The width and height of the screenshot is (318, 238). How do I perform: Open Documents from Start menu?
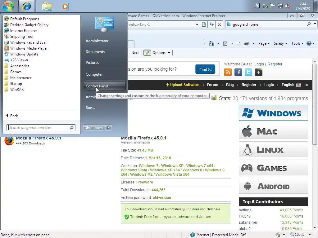point(95,52)
